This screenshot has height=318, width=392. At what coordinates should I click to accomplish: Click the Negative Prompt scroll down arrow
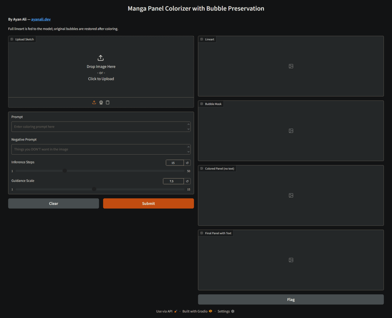tap(188, 152)
